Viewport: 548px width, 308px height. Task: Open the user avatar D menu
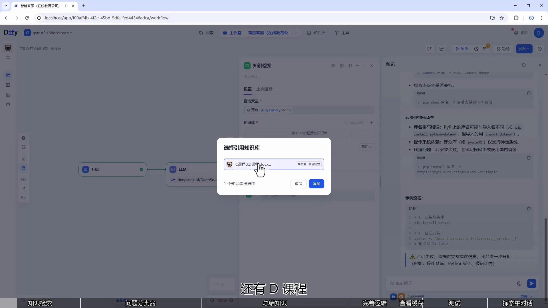(x=539, y=33)
